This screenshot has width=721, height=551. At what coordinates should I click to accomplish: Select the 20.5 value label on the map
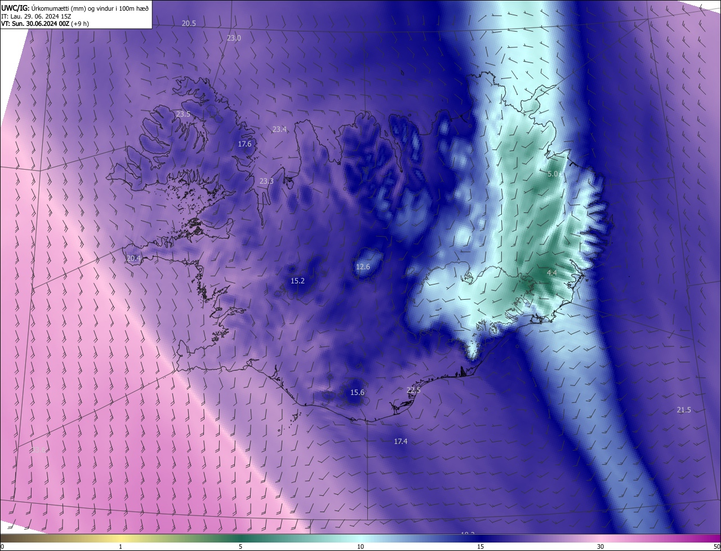pos(189,23)
